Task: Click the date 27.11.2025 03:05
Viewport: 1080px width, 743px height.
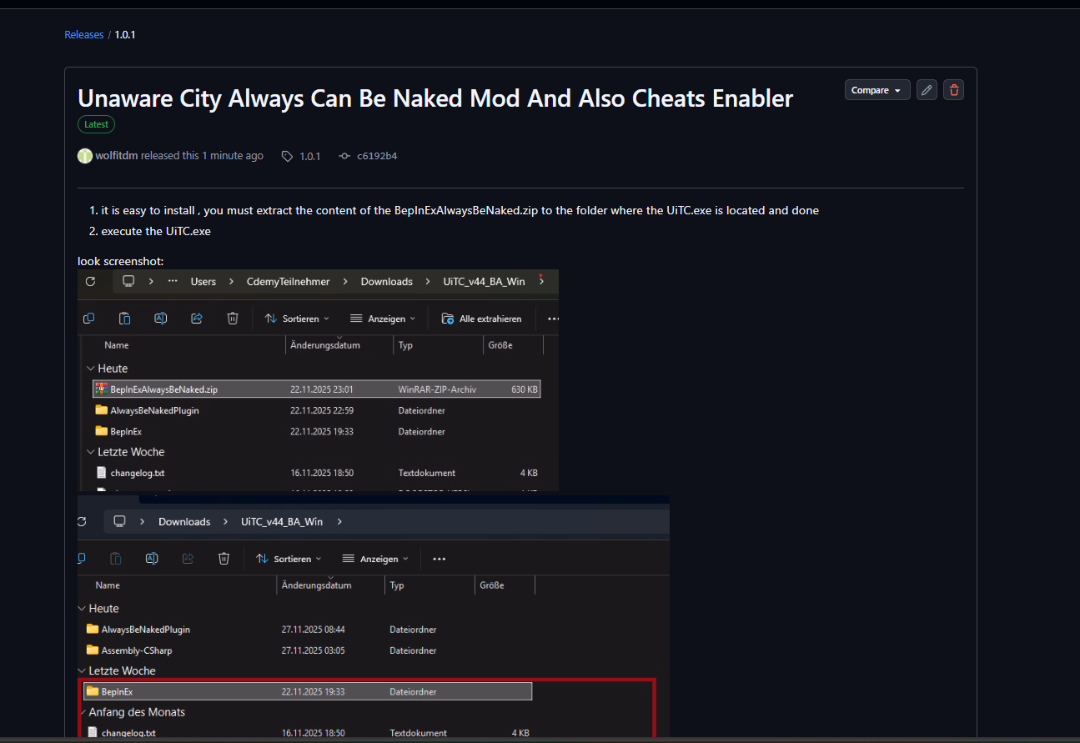Action: 313,650
